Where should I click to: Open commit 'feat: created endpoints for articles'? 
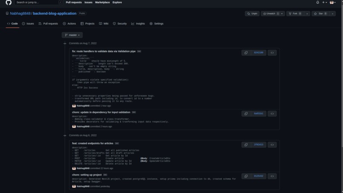coord(92,143)
